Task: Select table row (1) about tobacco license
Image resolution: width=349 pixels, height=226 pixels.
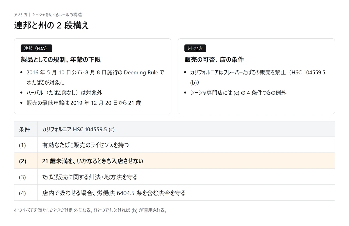Action: [x=174, y=145]
